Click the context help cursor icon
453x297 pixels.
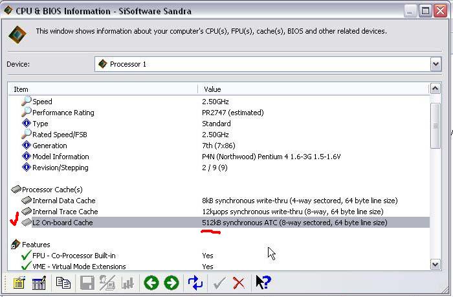263,282
